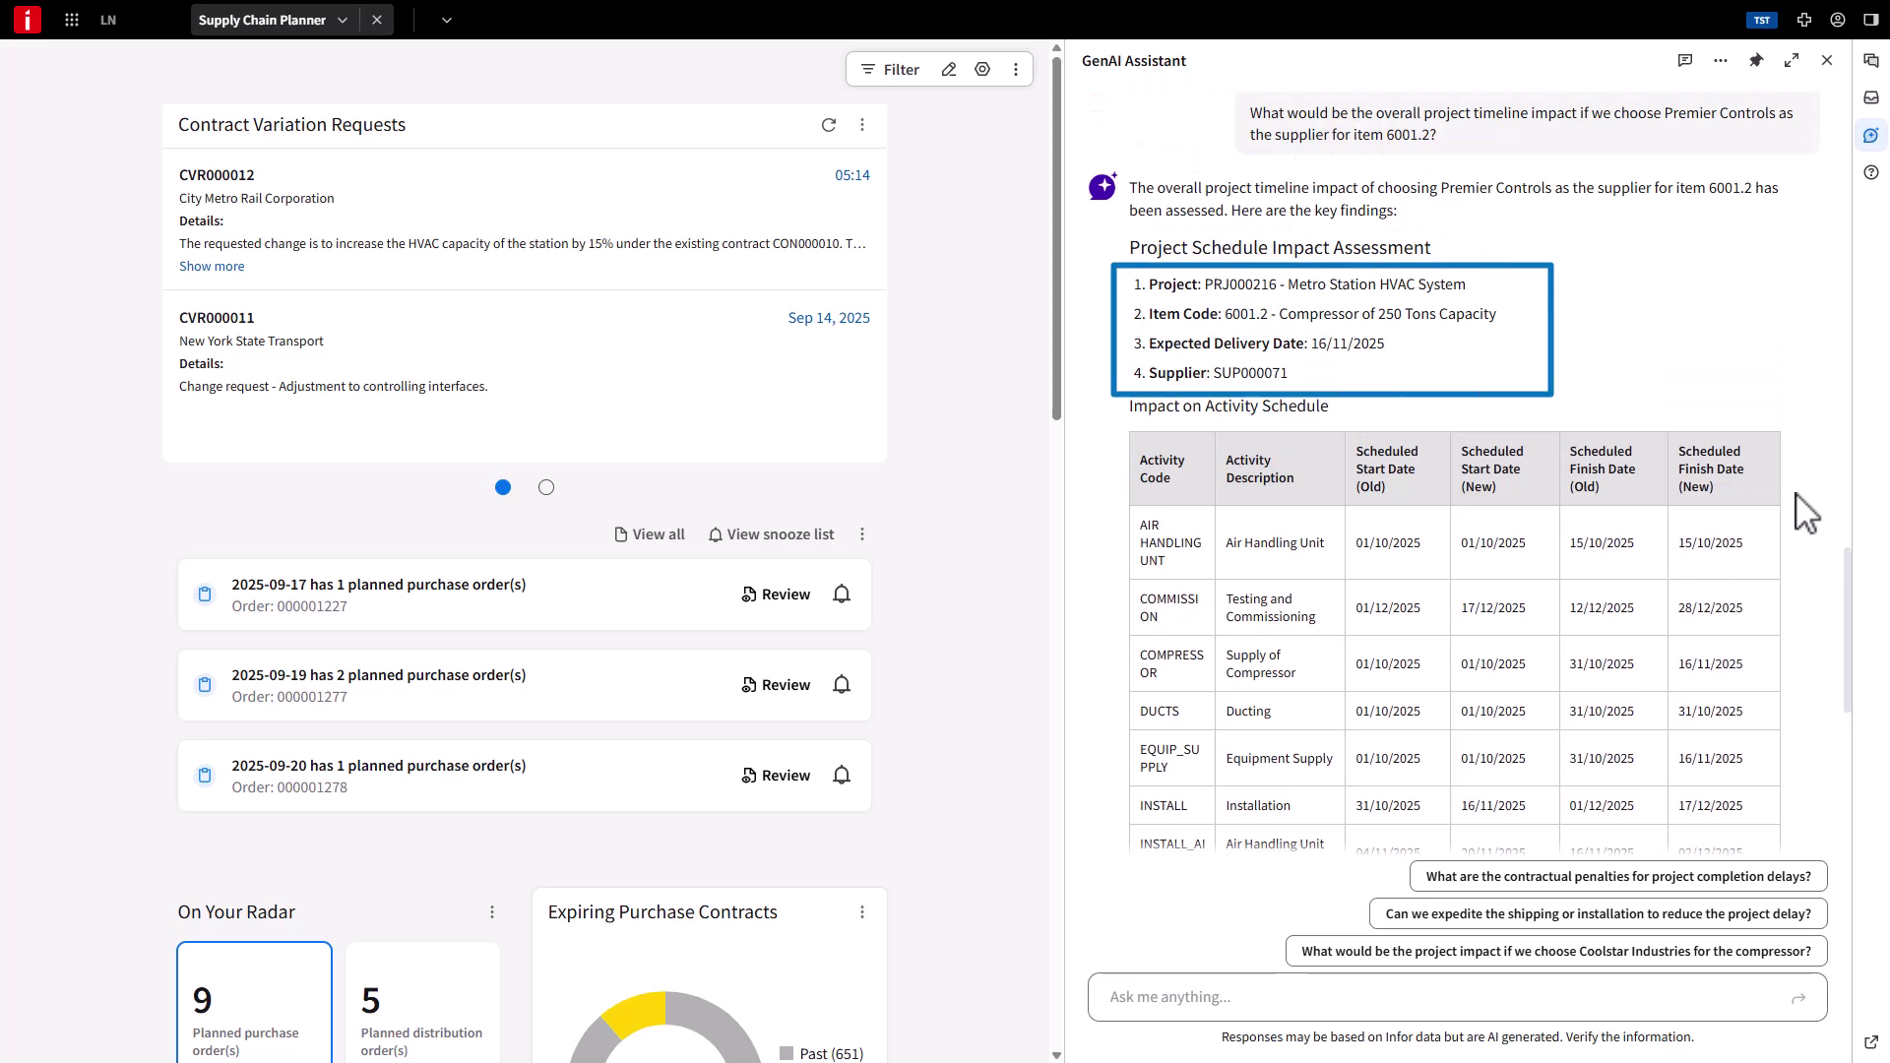Open the Inbox icon in the right sidebar
Viewport: 1890px width, 1063px height.
[x=1871, y=97]
